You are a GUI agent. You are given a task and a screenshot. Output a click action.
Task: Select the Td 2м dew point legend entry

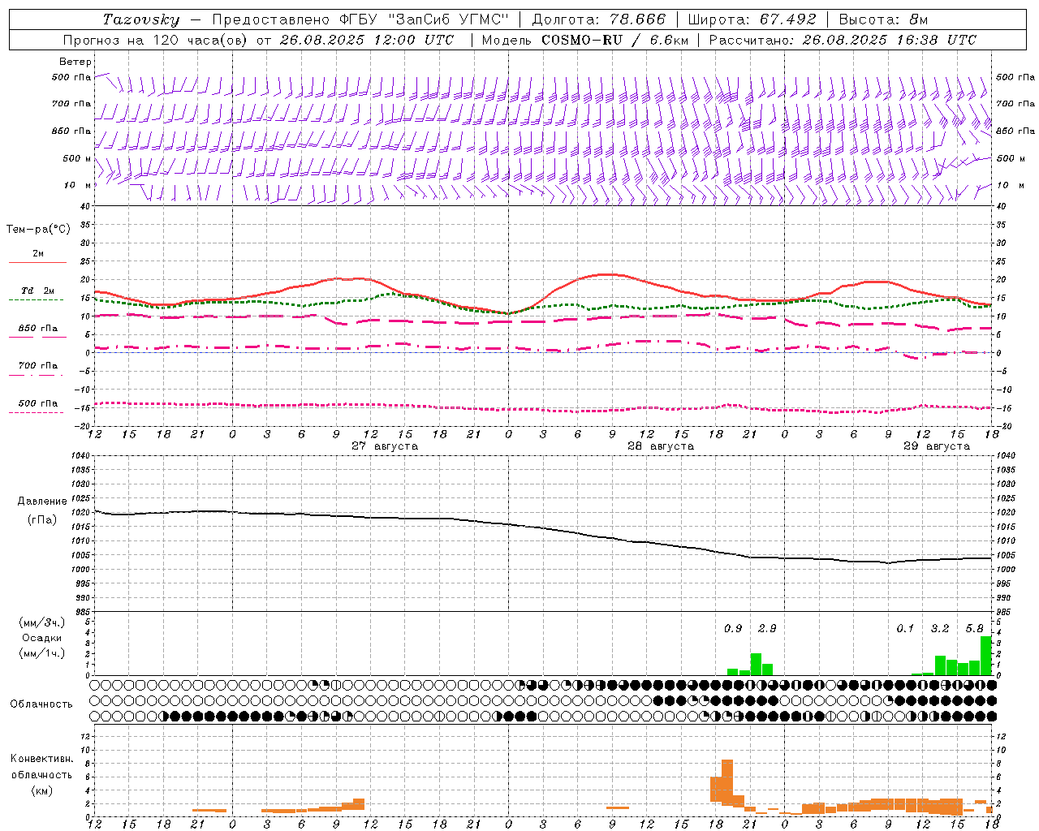point(38,291)
